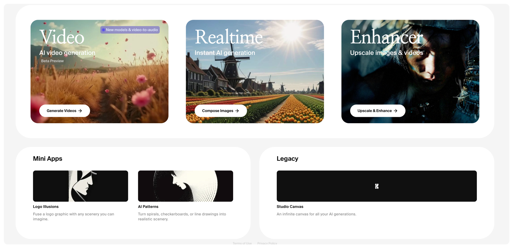Image resolution: width=513 pixels, height=248 pixels.
Task: Click the Beta Preview label
Action: (52, 61)
